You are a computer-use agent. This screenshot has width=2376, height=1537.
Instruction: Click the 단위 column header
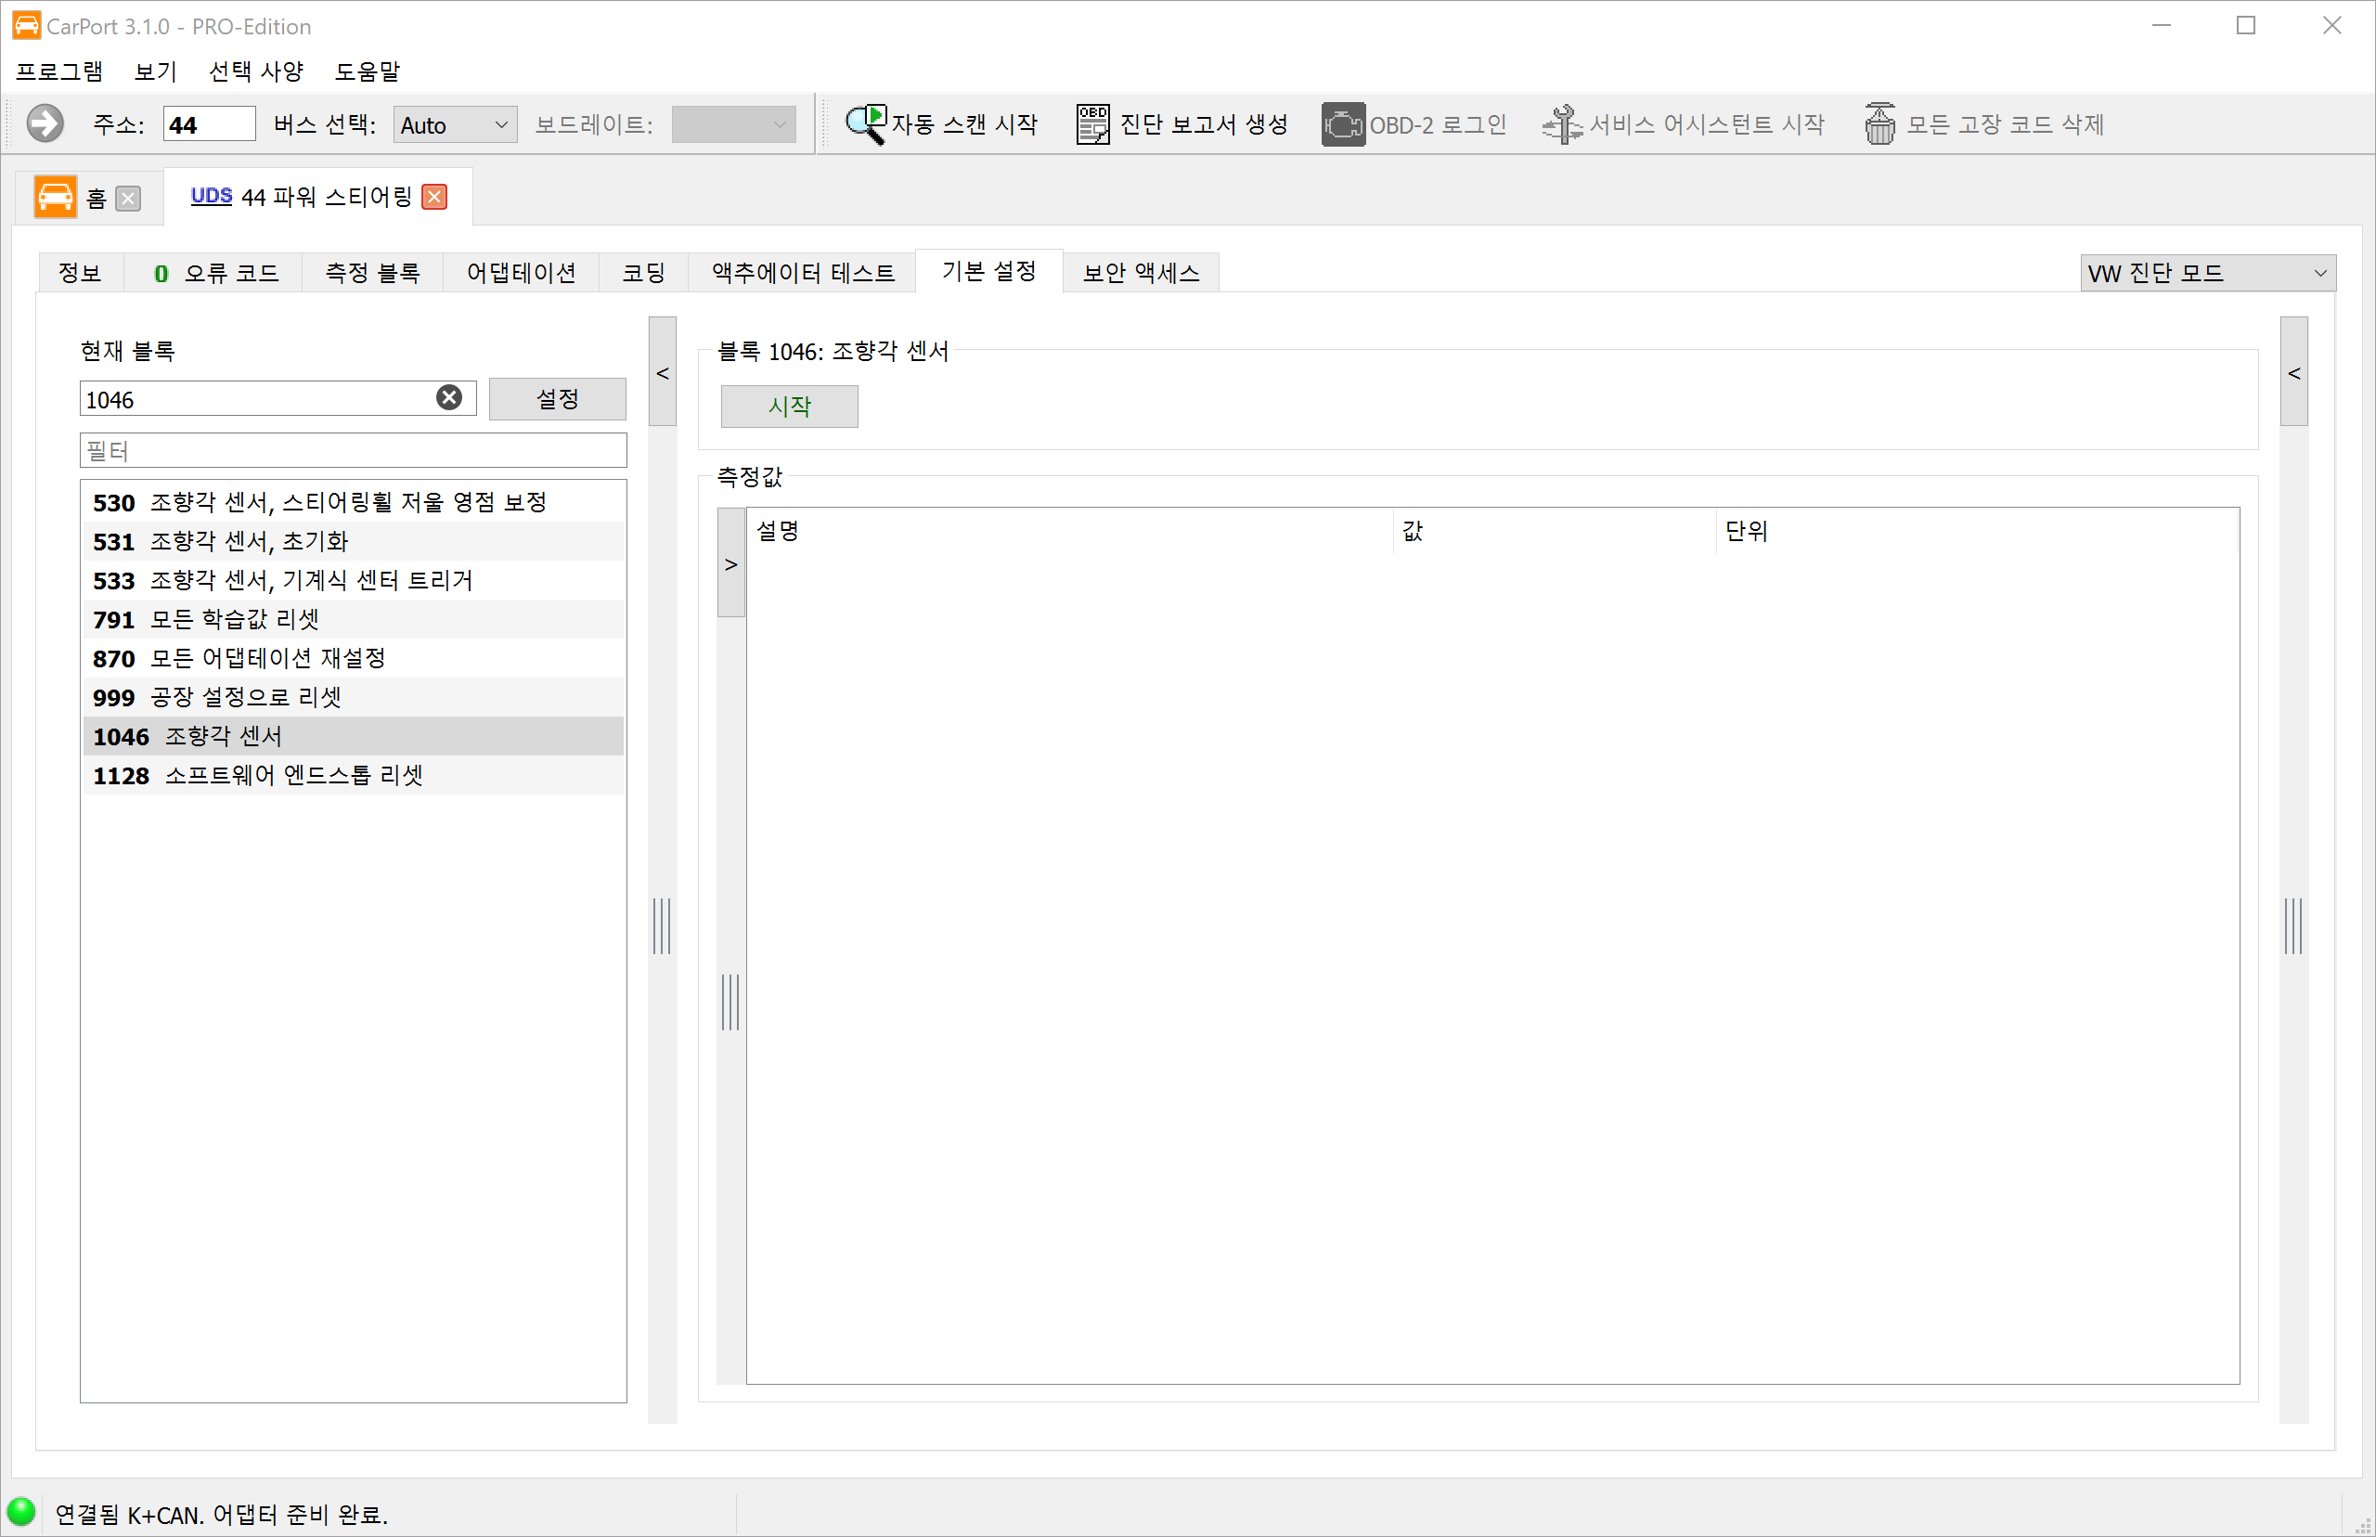[1978, 531]
